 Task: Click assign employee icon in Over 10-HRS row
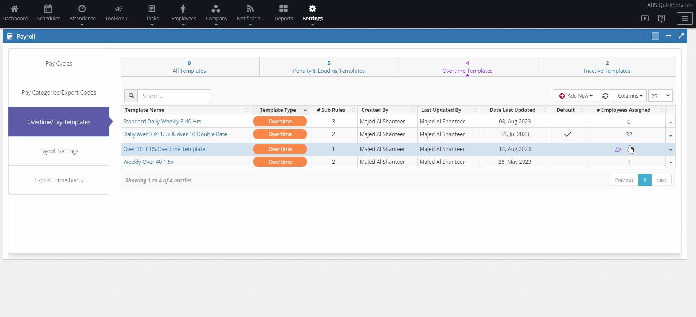(x=618, y=150)
